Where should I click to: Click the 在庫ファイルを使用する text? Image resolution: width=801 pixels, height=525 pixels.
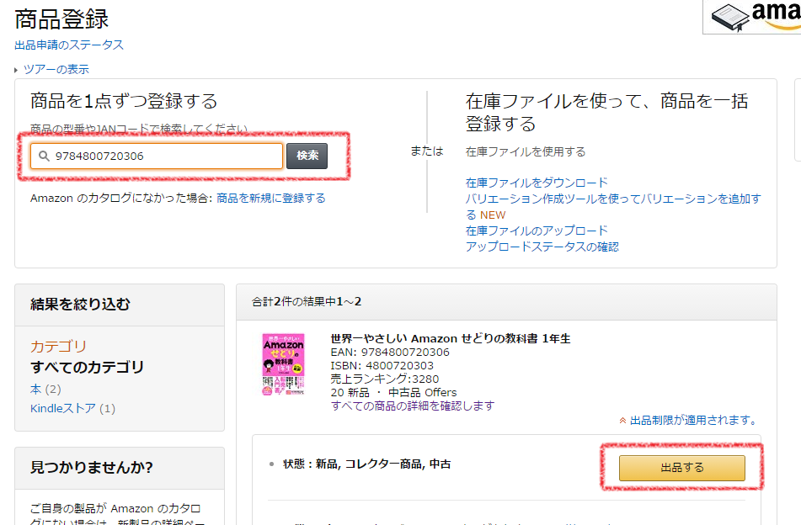click(x=525, y=151)
